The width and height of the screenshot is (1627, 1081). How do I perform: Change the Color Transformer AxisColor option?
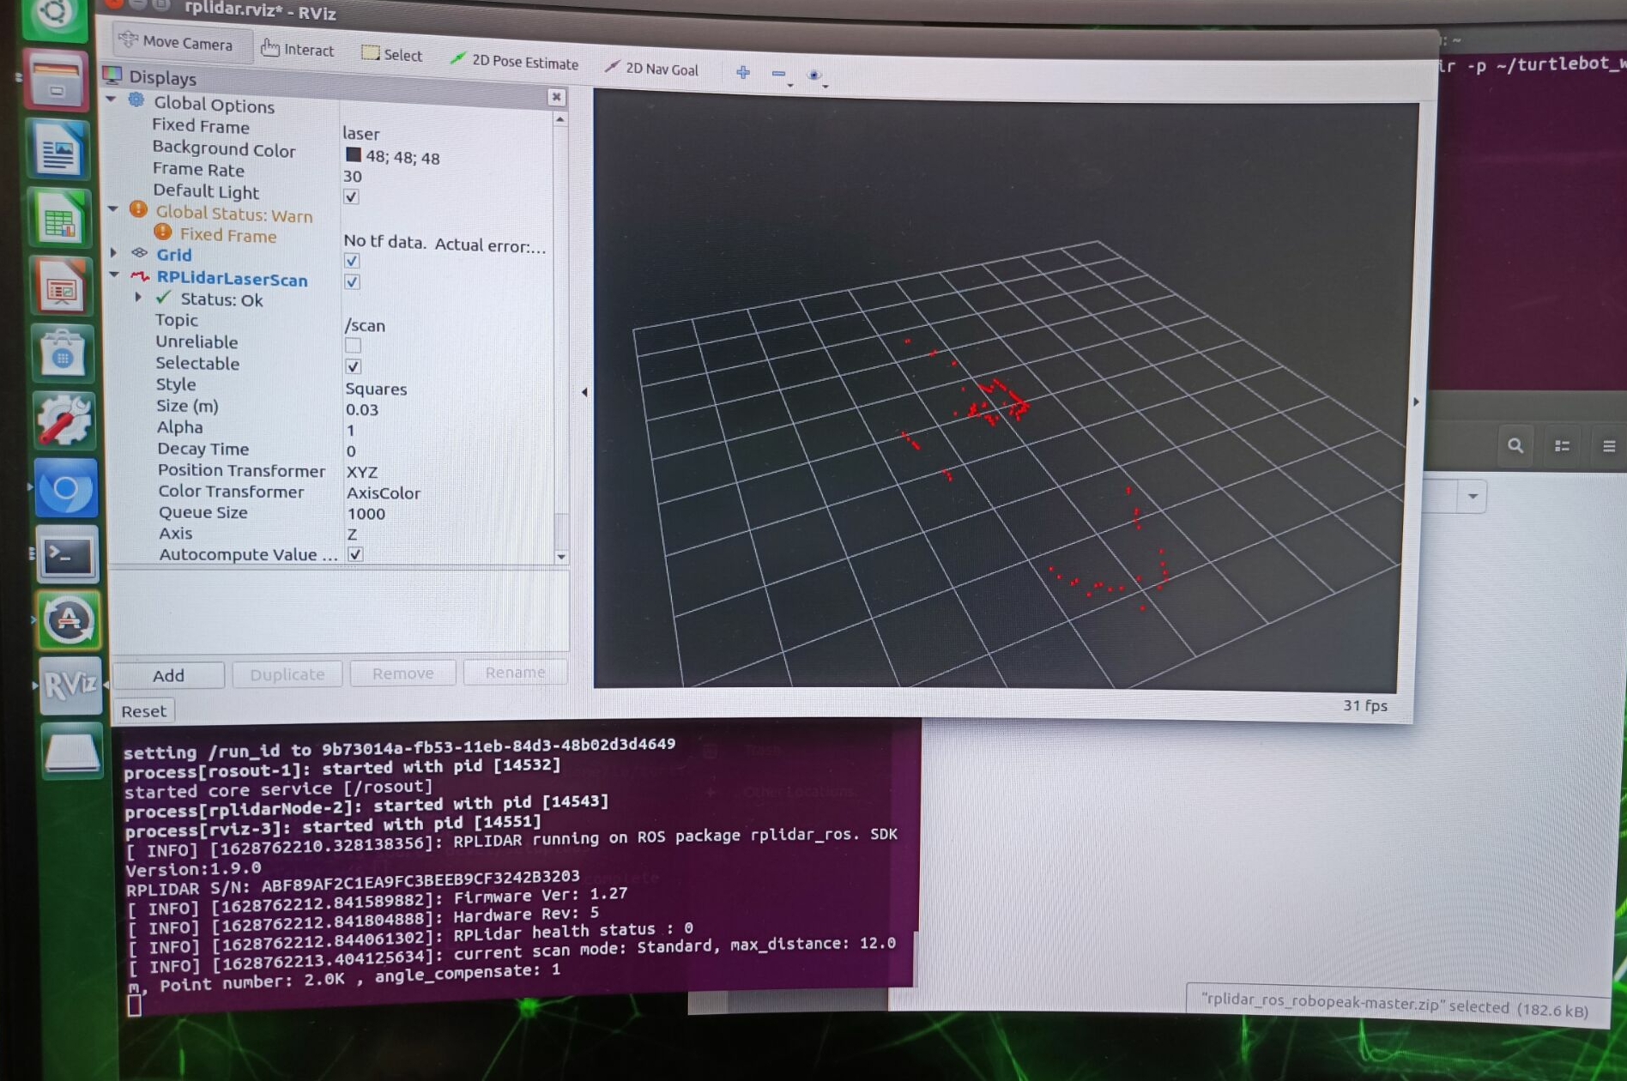384,493
